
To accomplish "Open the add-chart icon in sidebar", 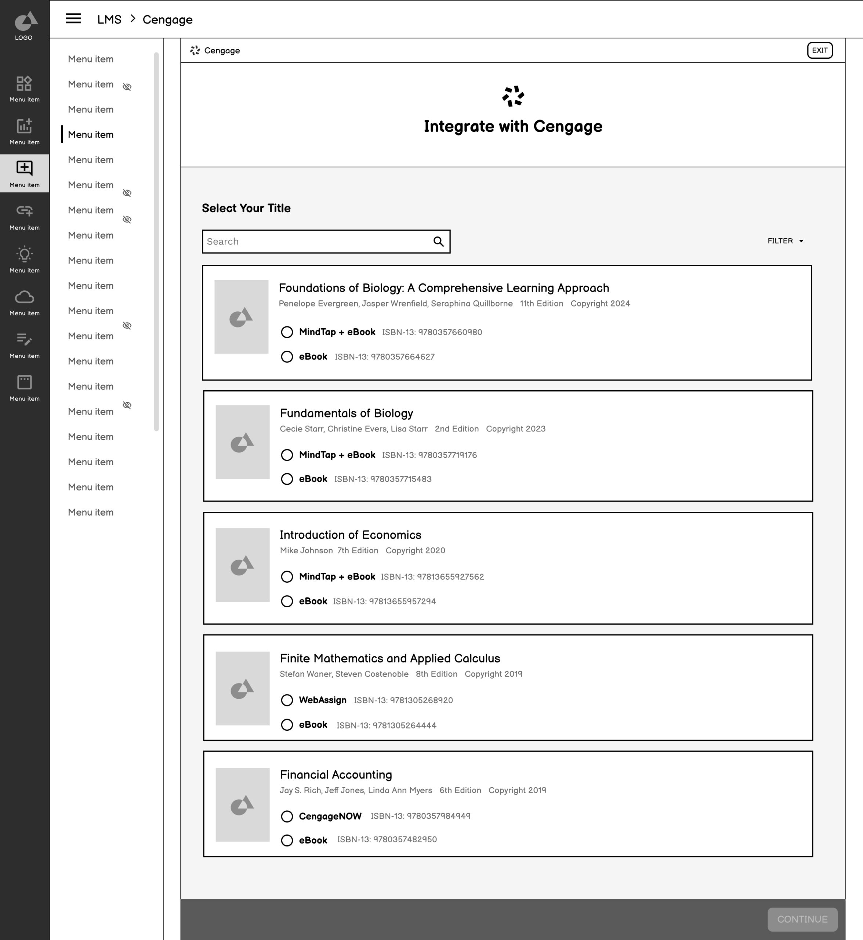I will 24,126.
